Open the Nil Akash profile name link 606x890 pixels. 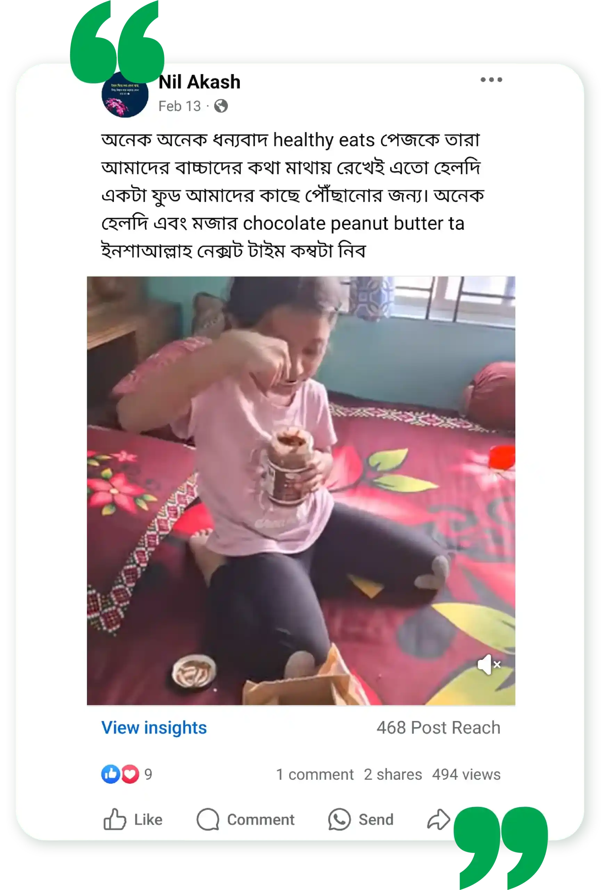click(199, 82)
